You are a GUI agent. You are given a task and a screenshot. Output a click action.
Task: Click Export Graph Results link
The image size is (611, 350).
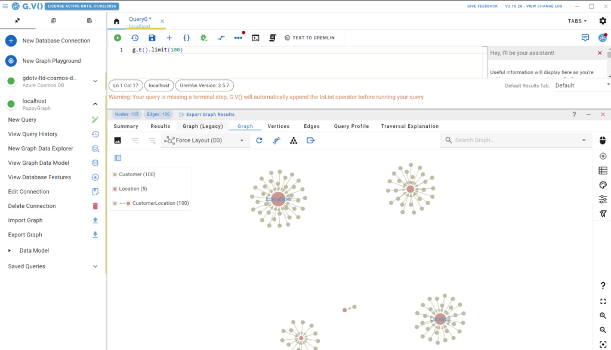[x=207, y=114]
